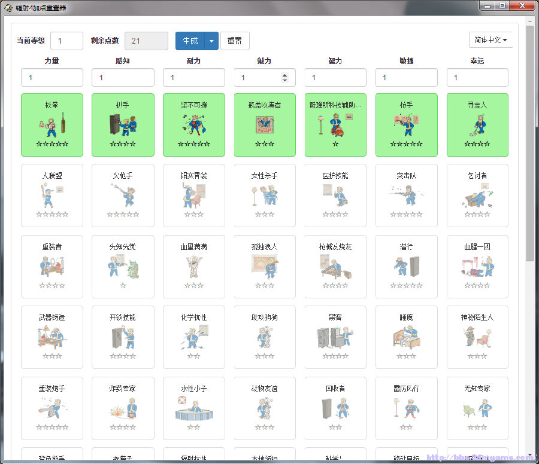The image size is (539, 464).
Task: Select the 神秘陌生人 (Mysterious Stranger) perk icon
Action: (x=477, y=338)
